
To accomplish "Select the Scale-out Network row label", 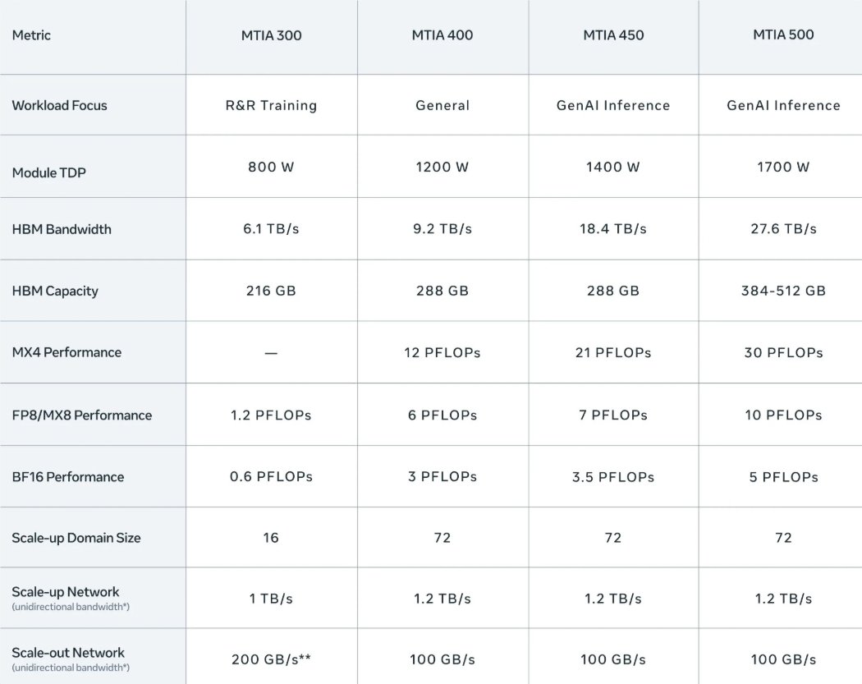I will (x=68, y=653).
